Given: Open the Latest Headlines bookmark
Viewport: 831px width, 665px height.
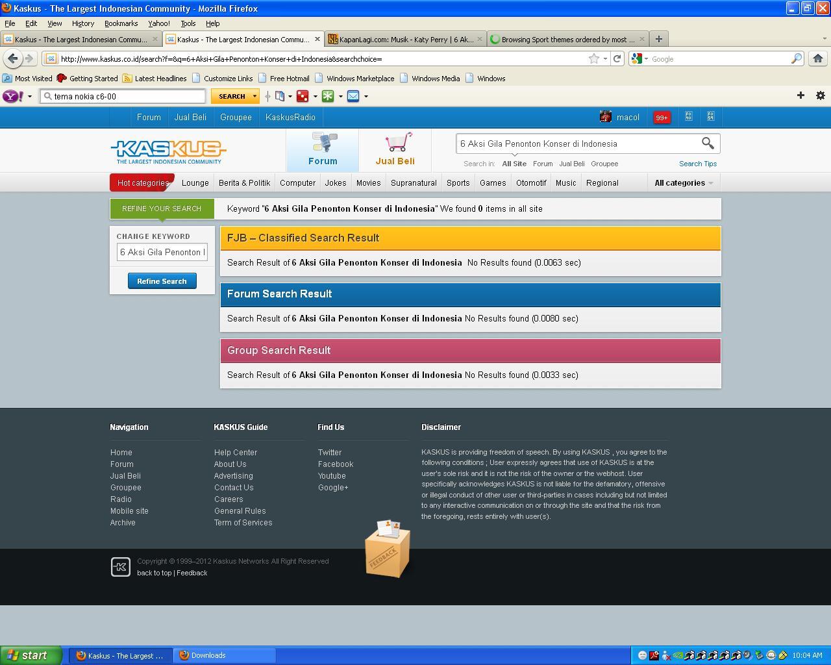Looking at the screenshot, I should point(155,78).
